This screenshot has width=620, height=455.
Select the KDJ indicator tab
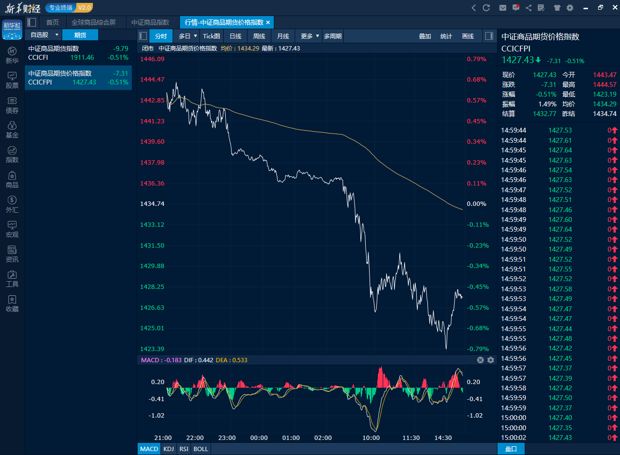[x=169, y=449]
